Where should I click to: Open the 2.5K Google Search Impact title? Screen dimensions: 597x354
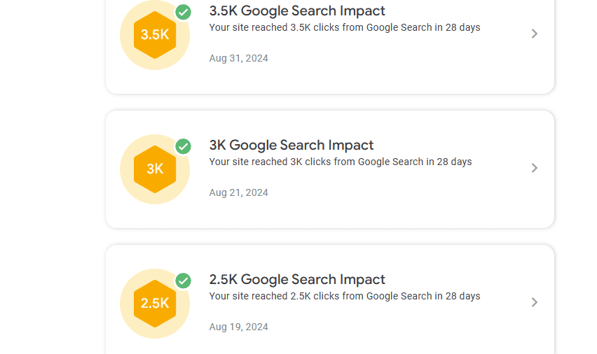point(297,279)
